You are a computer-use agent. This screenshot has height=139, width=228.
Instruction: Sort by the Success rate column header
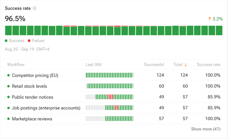208,64
